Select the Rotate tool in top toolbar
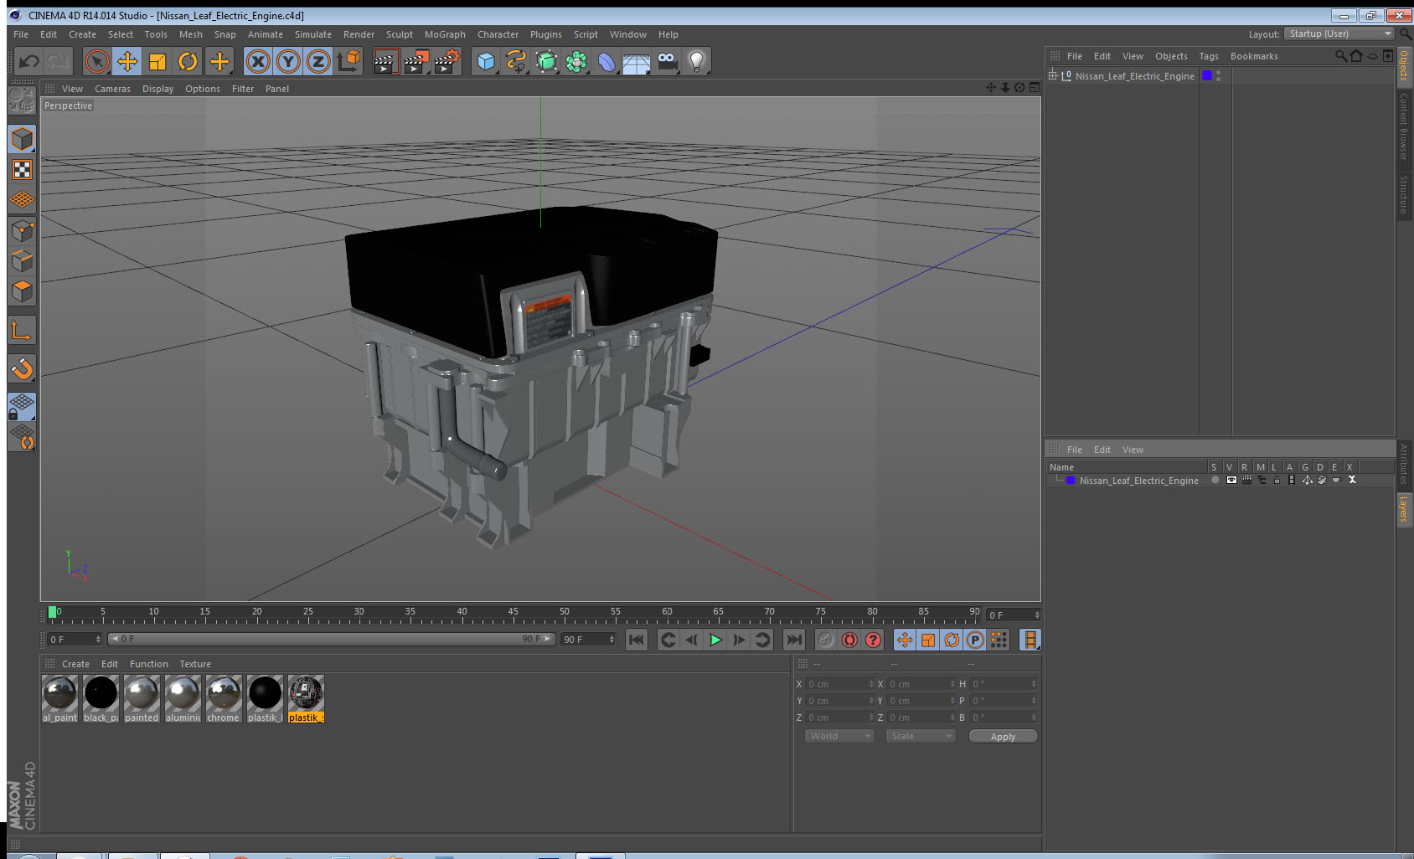This screenshot has width=1414, height=859. [188, 61]
